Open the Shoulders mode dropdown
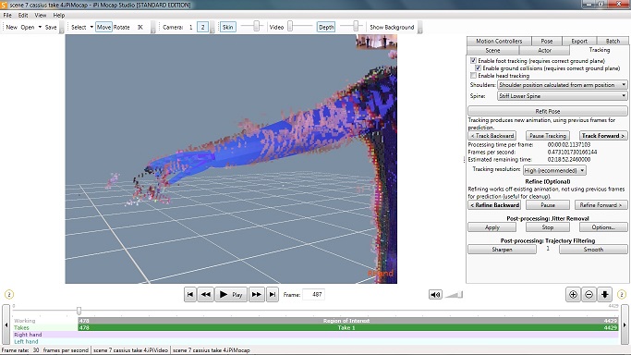The height and width of the screenshot is (355, 631). pos(563,85)
